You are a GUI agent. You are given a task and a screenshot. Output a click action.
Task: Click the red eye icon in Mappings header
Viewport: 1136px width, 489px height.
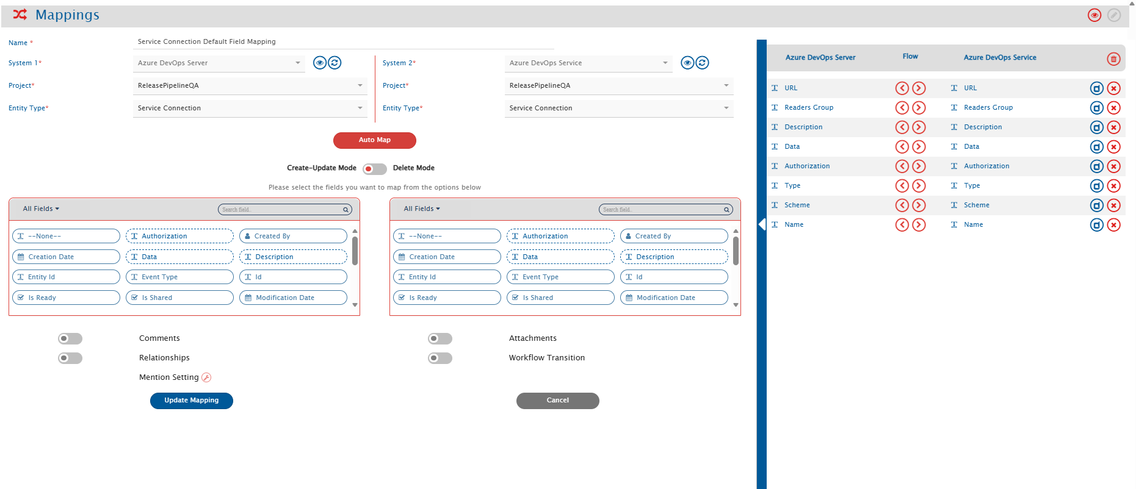tap(1094, 15)
